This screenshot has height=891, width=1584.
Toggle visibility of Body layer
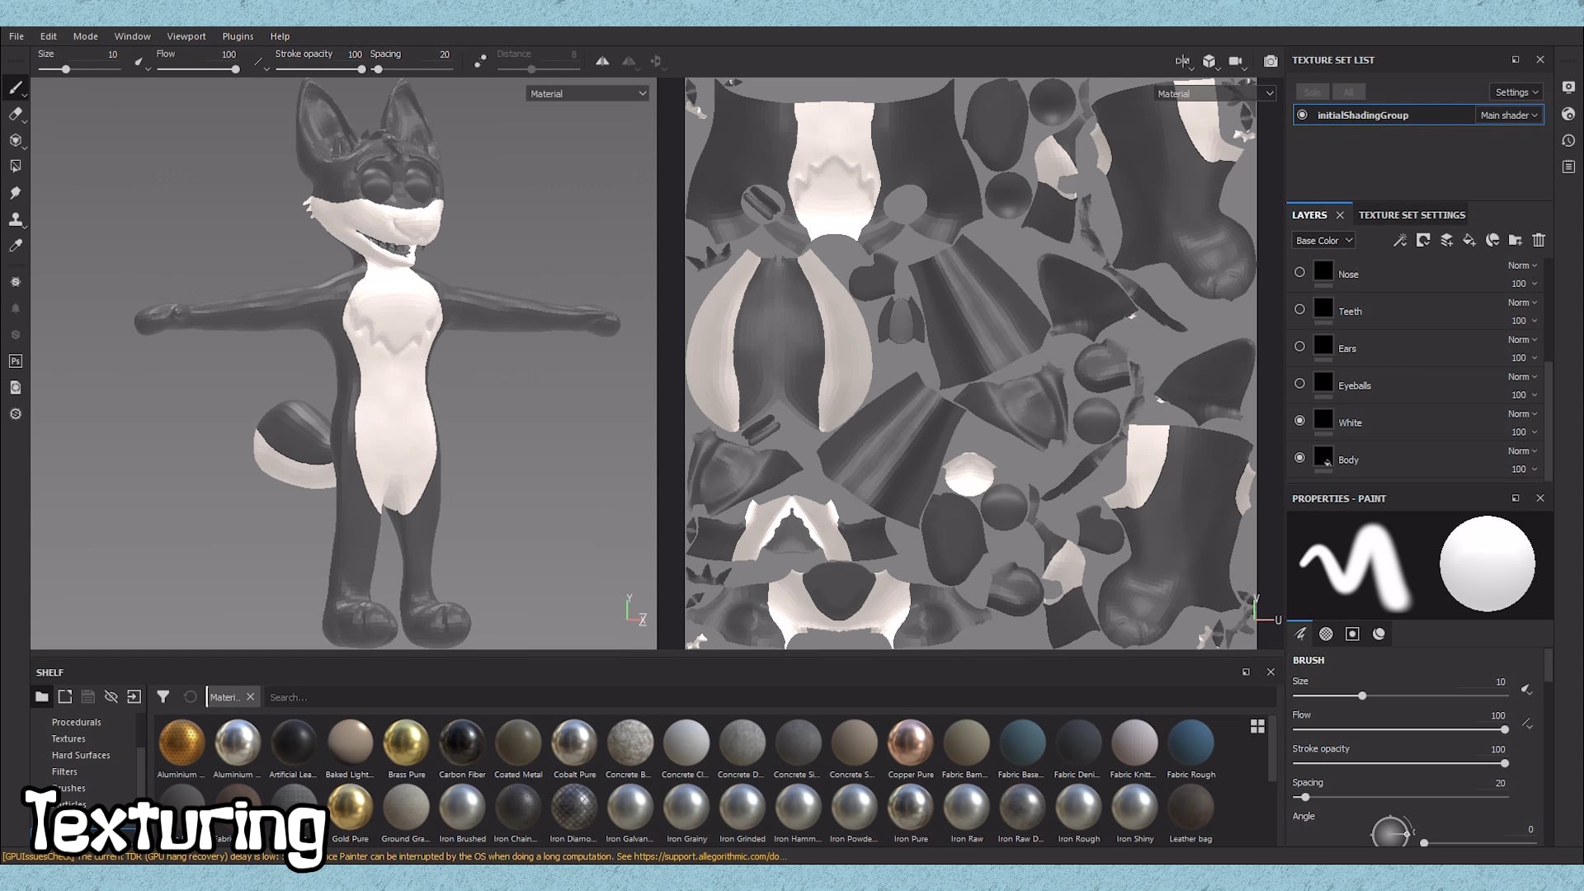1299,458
